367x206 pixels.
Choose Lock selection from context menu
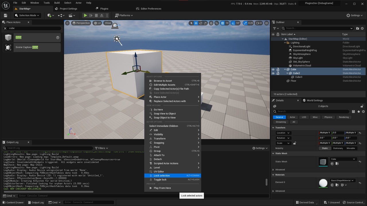point(162,176)
